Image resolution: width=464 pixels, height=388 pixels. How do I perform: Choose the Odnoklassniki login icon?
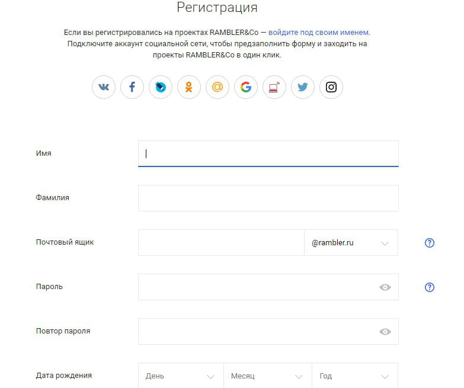point(189,88)
